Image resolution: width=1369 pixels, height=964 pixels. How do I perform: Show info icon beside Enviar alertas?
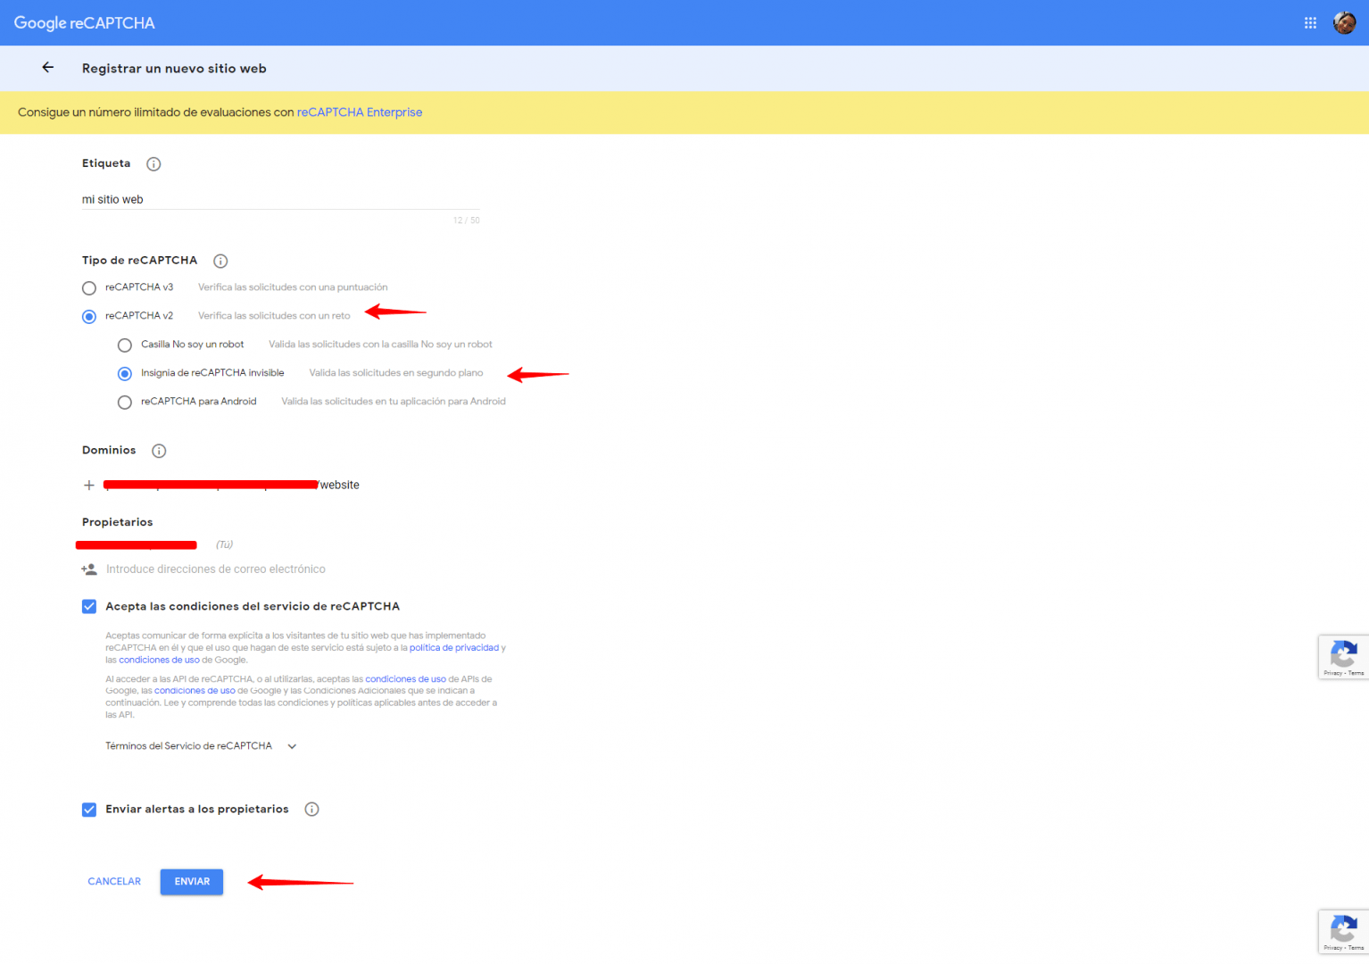311,810
